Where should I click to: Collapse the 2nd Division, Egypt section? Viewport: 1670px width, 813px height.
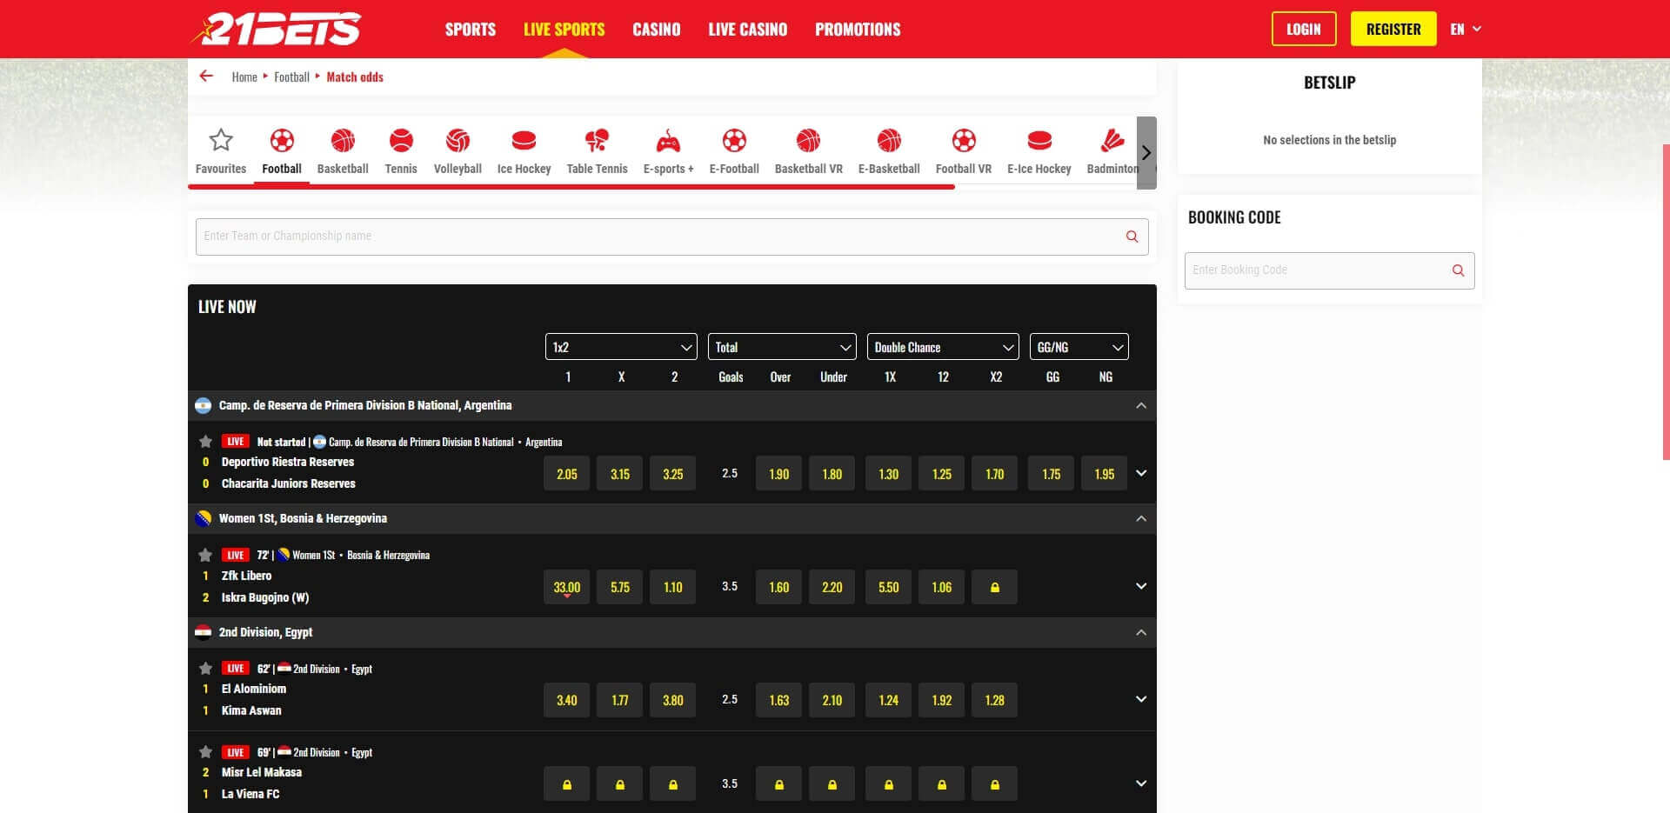point(1141,632)
